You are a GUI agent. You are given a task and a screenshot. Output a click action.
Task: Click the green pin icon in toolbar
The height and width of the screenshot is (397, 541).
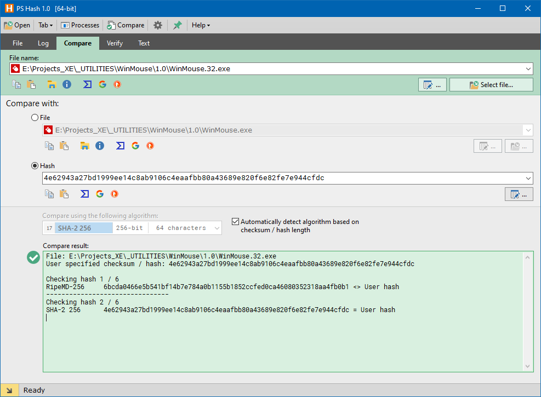177,25
